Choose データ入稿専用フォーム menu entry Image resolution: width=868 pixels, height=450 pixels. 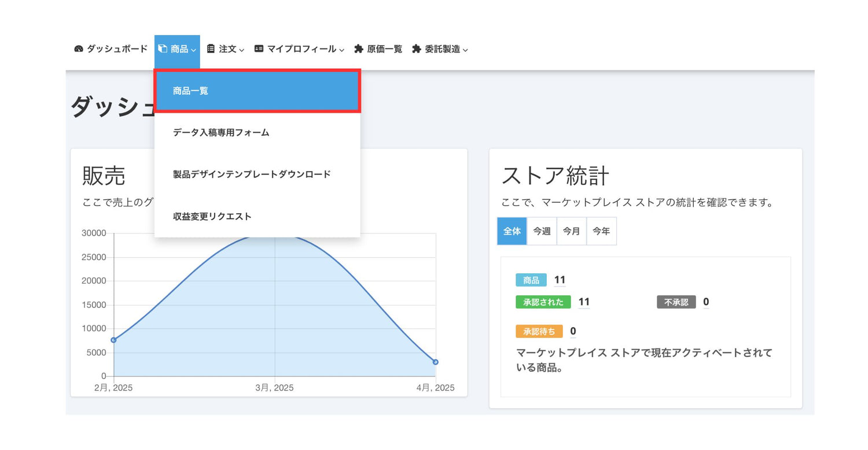coord(258,132)
